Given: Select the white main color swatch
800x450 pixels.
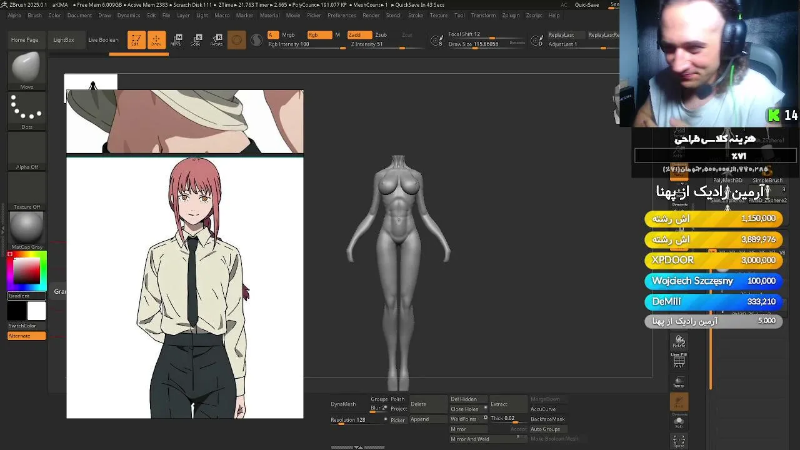Looking at the screenshot, I should (36, 311).
